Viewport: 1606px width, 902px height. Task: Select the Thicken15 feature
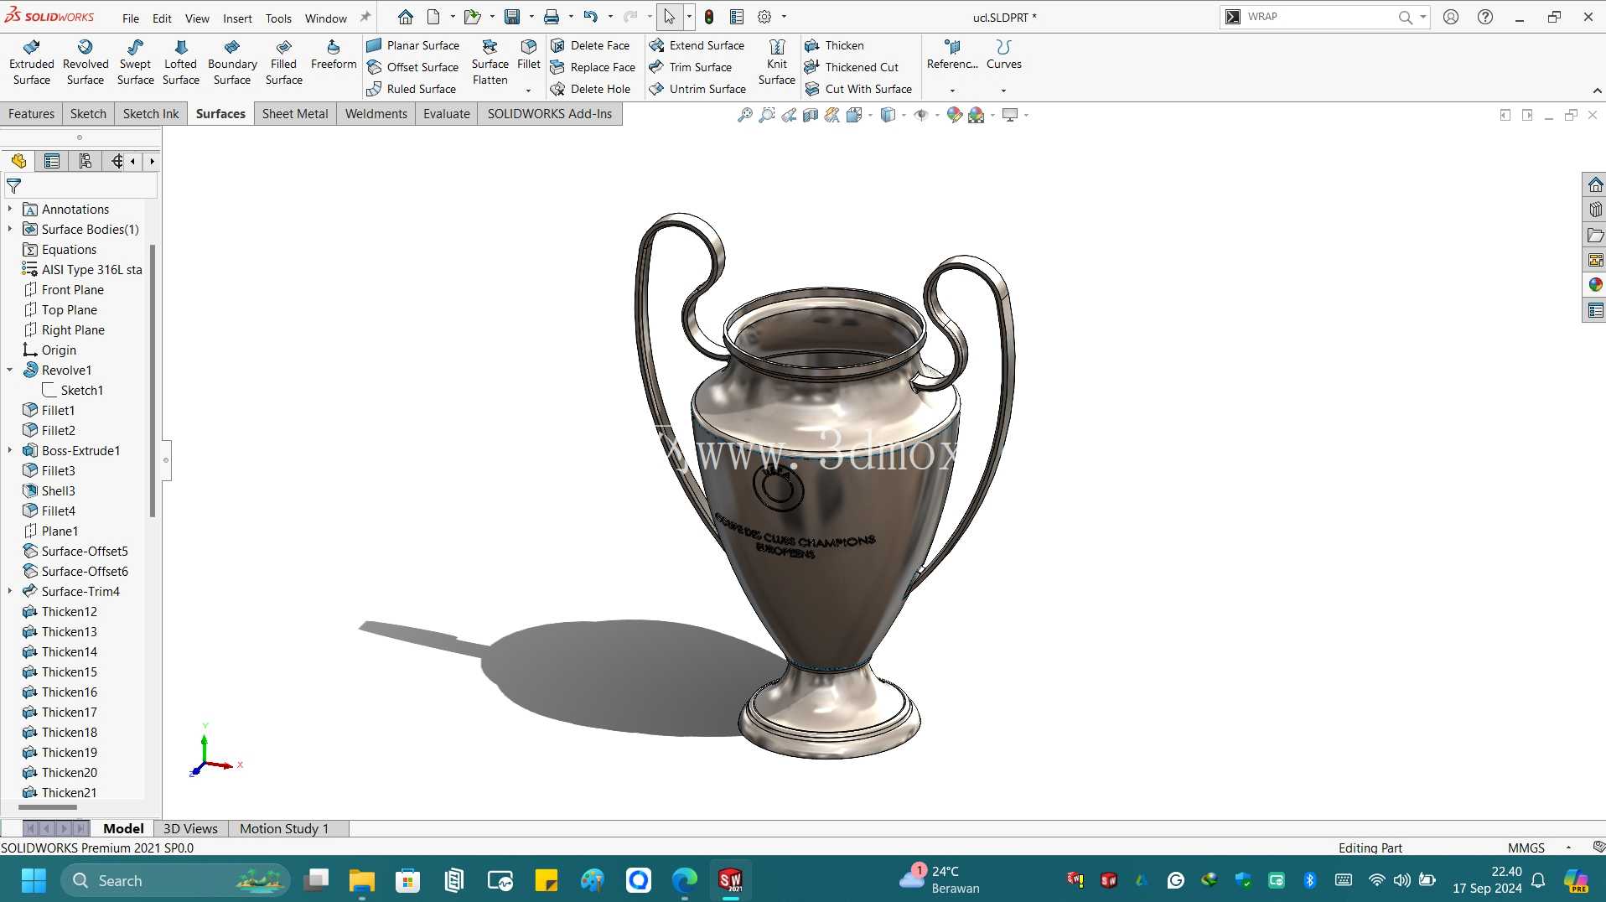click(x=70, y=671)
